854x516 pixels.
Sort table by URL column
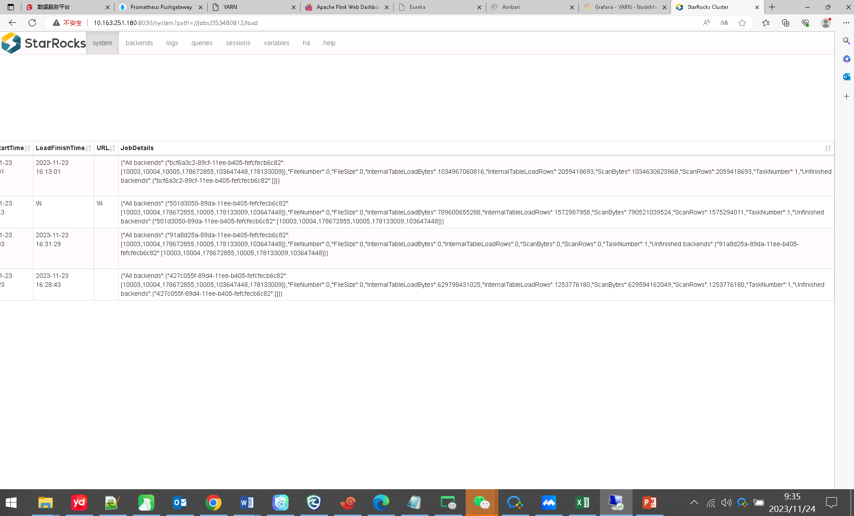coord(113,148)
